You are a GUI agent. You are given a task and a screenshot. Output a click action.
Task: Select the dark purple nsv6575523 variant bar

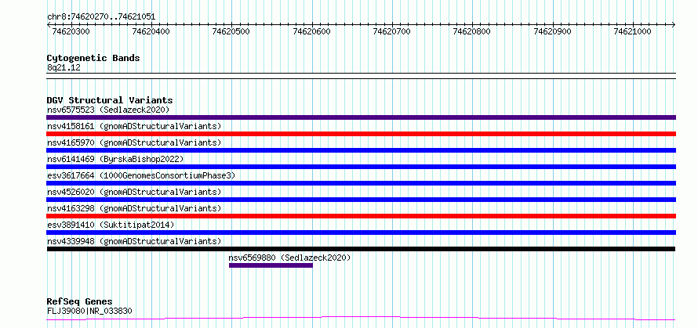361,117
